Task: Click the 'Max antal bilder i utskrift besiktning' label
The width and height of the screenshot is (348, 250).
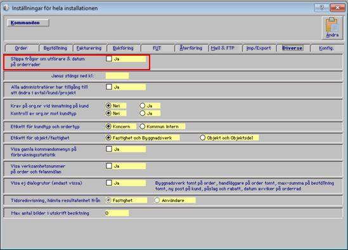Action: click(50, 213)
